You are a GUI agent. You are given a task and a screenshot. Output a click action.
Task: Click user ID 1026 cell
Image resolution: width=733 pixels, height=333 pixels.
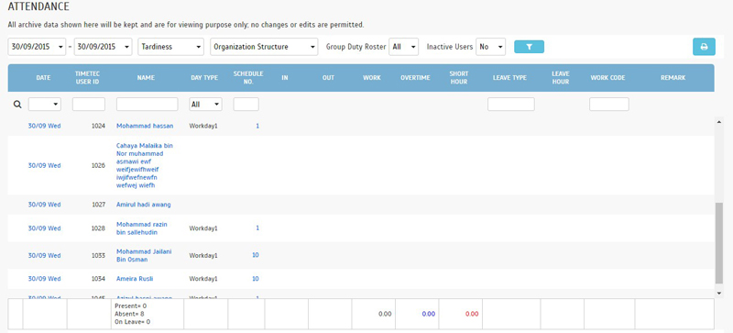pyautogui.click(x=99, y=165)
